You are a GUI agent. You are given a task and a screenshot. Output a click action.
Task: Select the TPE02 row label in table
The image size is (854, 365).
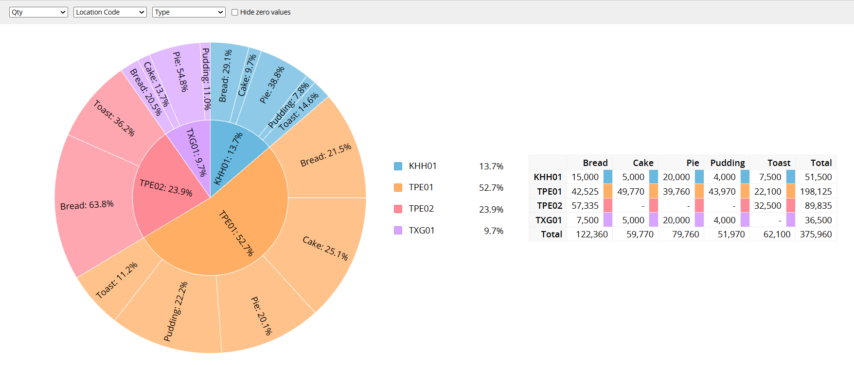[550, 206]
